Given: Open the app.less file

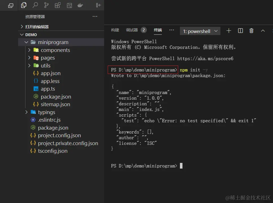Looking at the screenshot, I should pyautogui.click(x=50, y=81).
